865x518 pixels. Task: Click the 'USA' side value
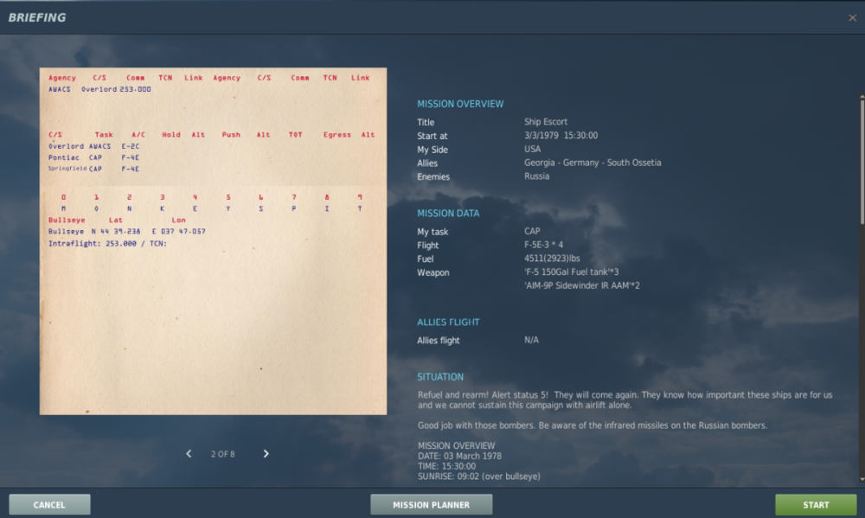click(532, 149)
